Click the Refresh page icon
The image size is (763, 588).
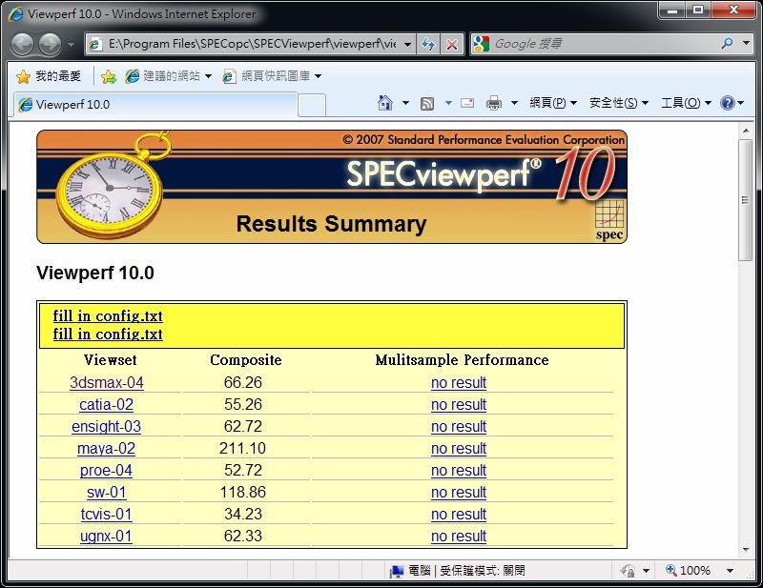click(x=429, y=44)
